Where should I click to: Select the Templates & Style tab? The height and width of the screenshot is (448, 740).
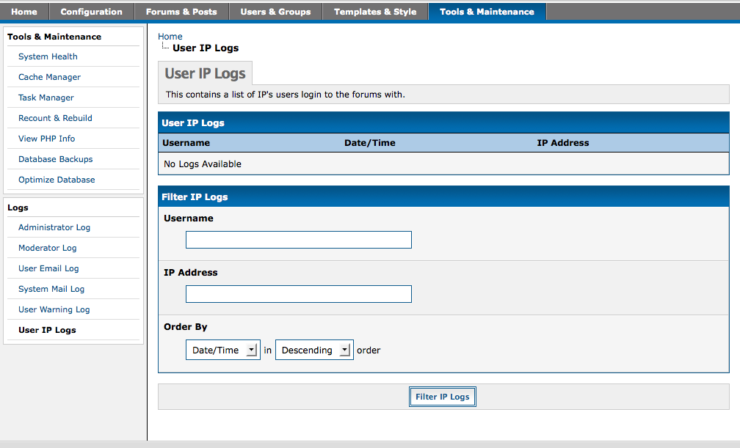click(374, 12)
